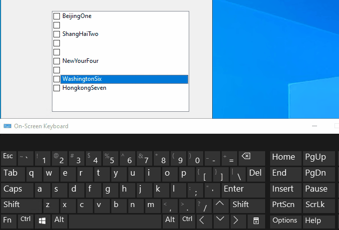Minimize the On-Screen Keyboard window
Viewport: 339px width, 230px height.
pos(315,126)
